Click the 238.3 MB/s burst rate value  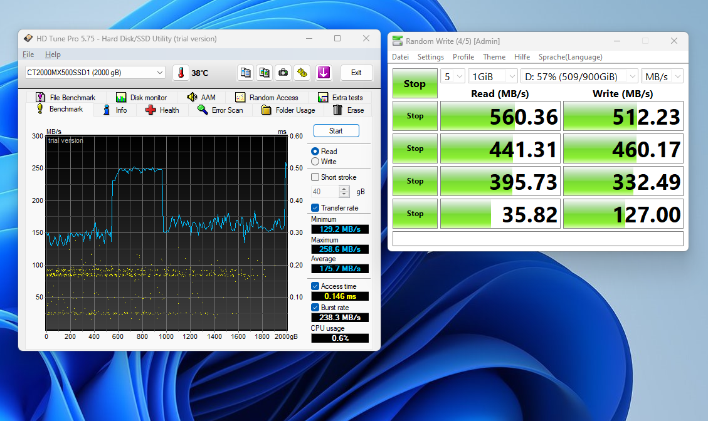340,318
